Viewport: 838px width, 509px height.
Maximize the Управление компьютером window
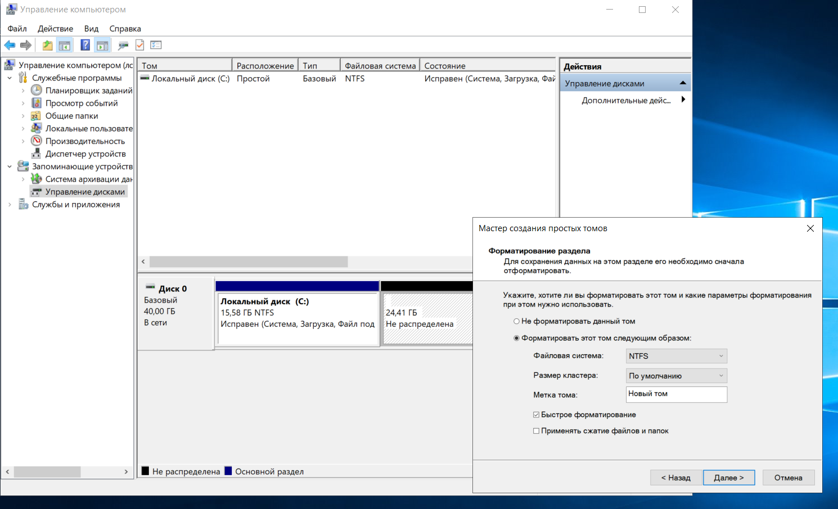642,10
